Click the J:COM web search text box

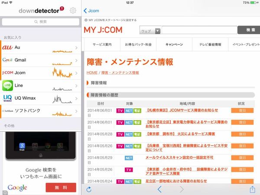(x=199, y=30)
